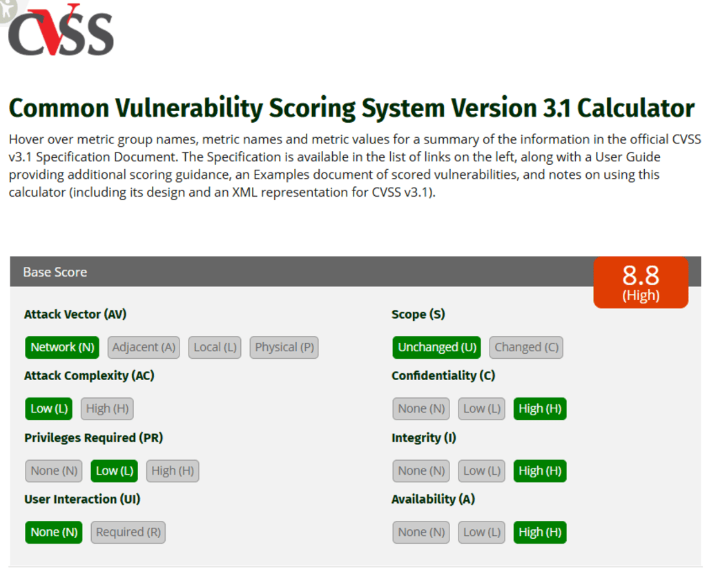707x574 pixels.
Task: Set Confidentiality to None (N)
Action: [x=421, y=408]
